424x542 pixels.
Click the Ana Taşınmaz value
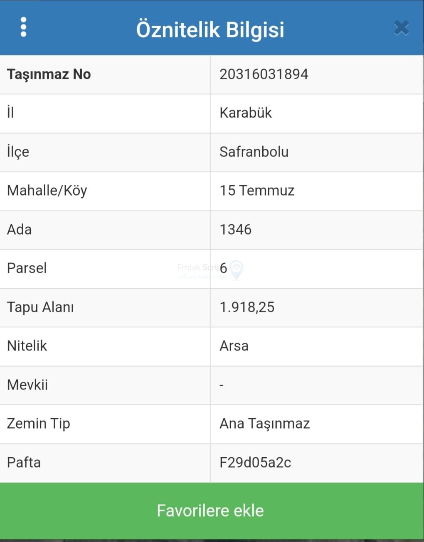[x=264, y=424]
